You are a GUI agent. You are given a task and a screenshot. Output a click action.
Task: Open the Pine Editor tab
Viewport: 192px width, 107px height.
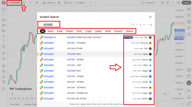pyautogui.click(x=15, y=104)
